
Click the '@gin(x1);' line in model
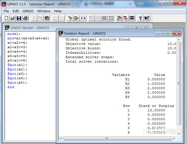click(x=17, y=65)
